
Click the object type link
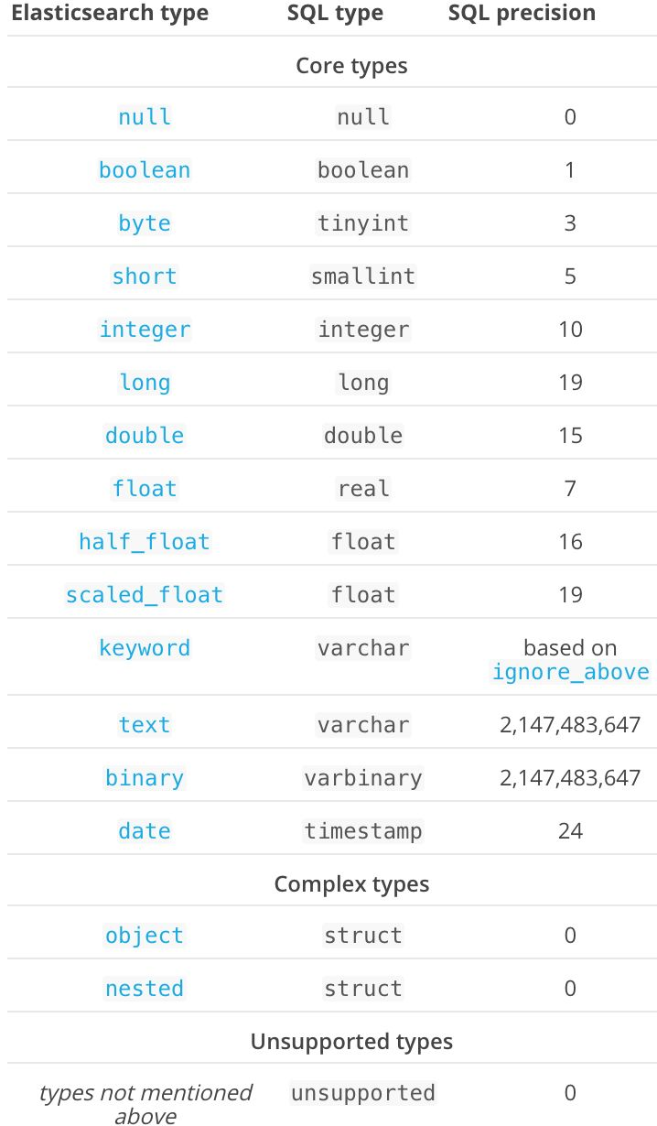point(145,936)
